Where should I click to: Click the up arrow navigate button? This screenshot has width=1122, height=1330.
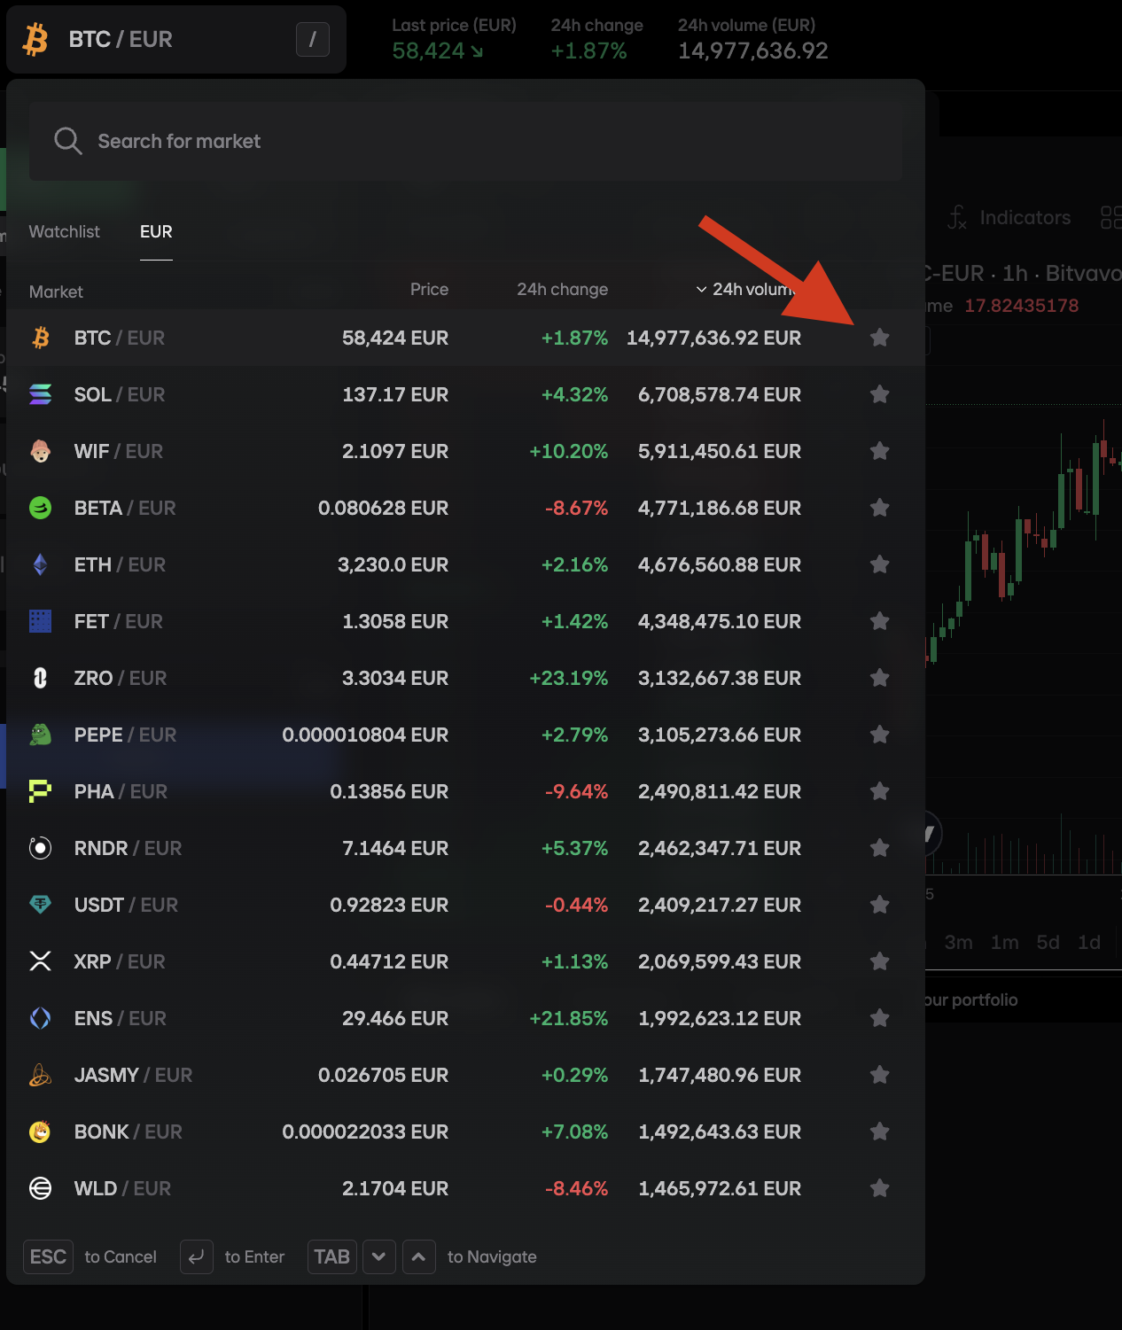[419, 1256]
